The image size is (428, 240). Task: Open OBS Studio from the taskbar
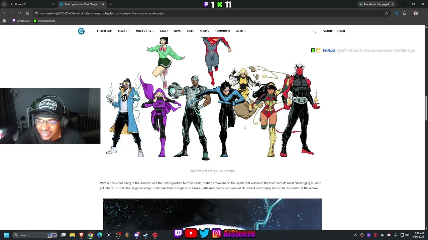(118, 235)
